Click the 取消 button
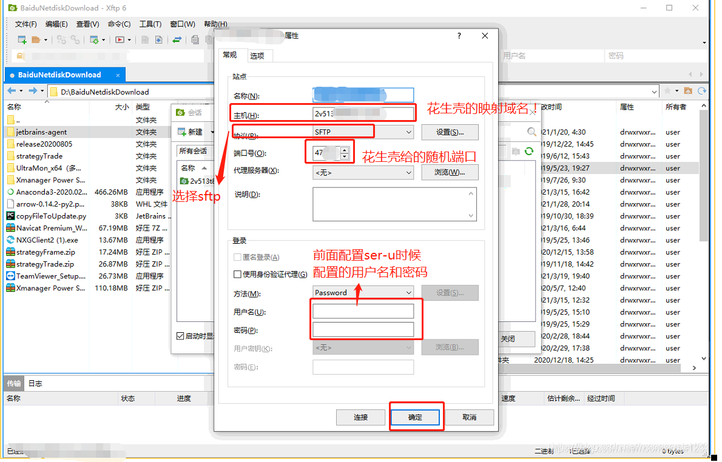Viewport: 722px width, 462px height. click(x=469, y=417)
